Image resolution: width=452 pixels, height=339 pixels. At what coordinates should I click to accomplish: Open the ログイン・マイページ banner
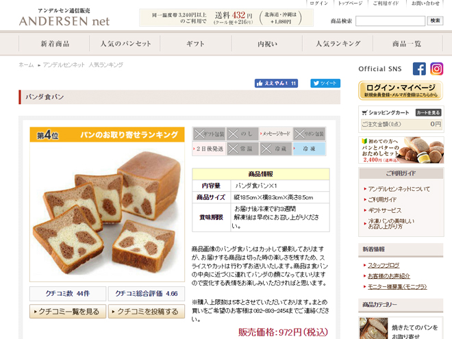point(401,90)
